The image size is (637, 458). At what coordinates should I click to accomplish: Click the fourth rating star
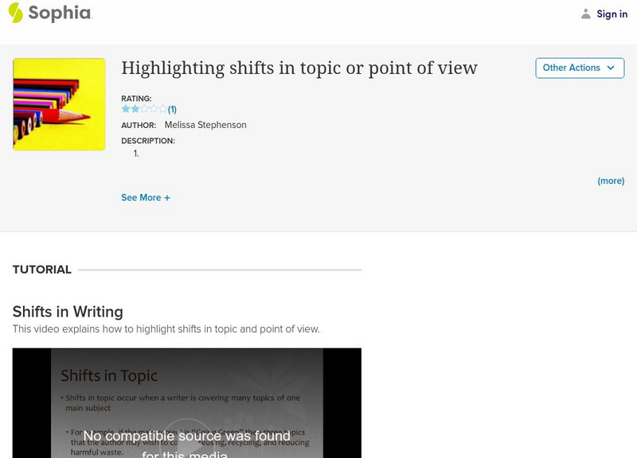pos(154,109)
